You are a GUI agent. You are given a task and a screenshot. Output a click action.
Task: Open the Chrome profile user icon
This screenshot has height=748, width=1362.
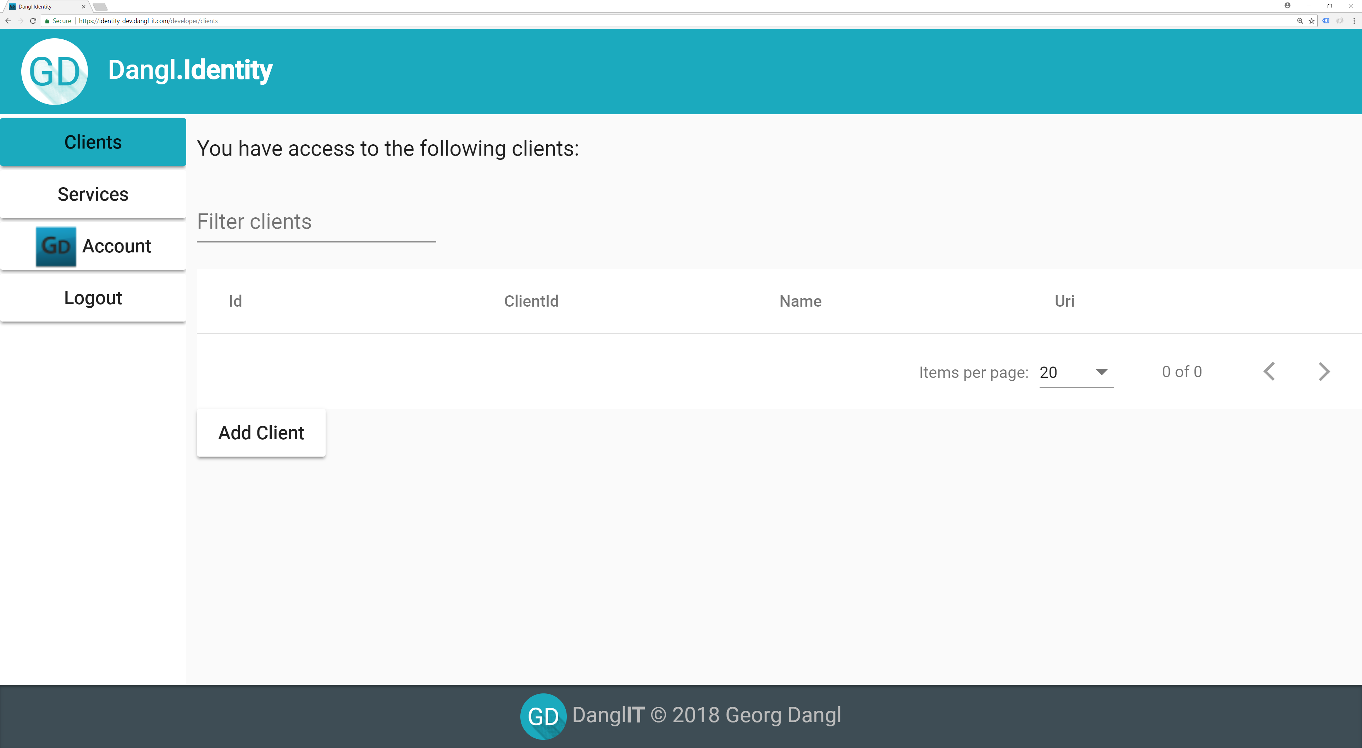coord(1288,6)
